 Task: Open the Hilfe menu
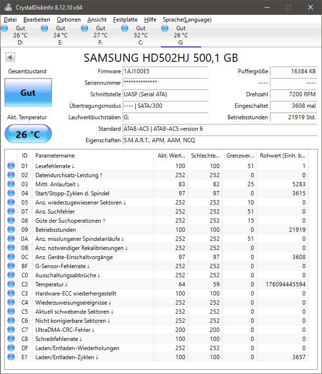click(150, 20)
